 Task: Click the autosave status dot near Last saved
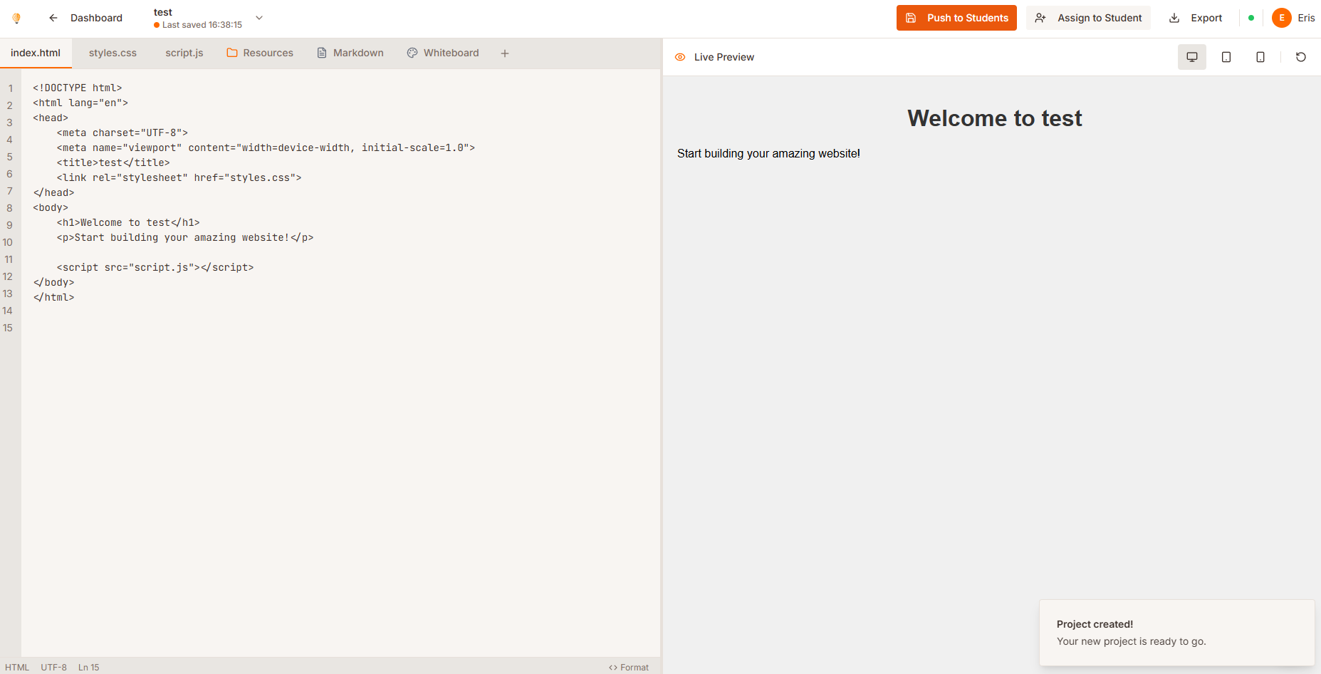[x=156, y=24]
